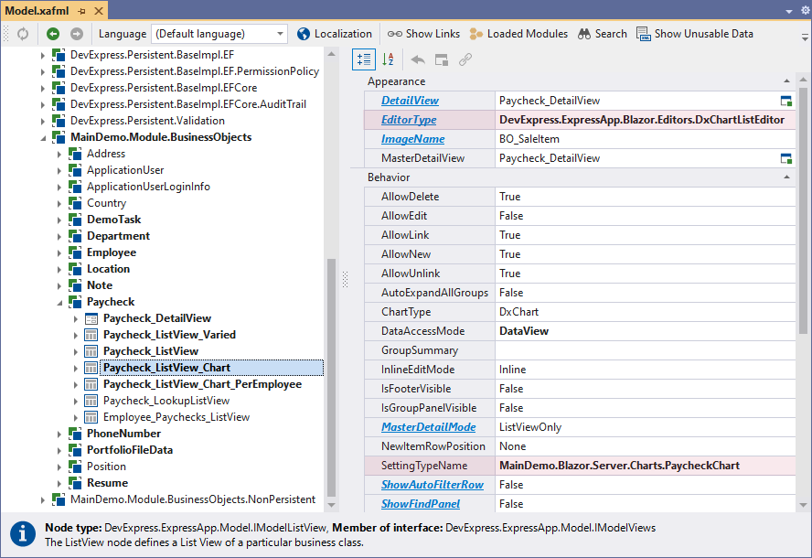
Task: Select Employee_Paychecks_ListView node
Action: (176, 417)
